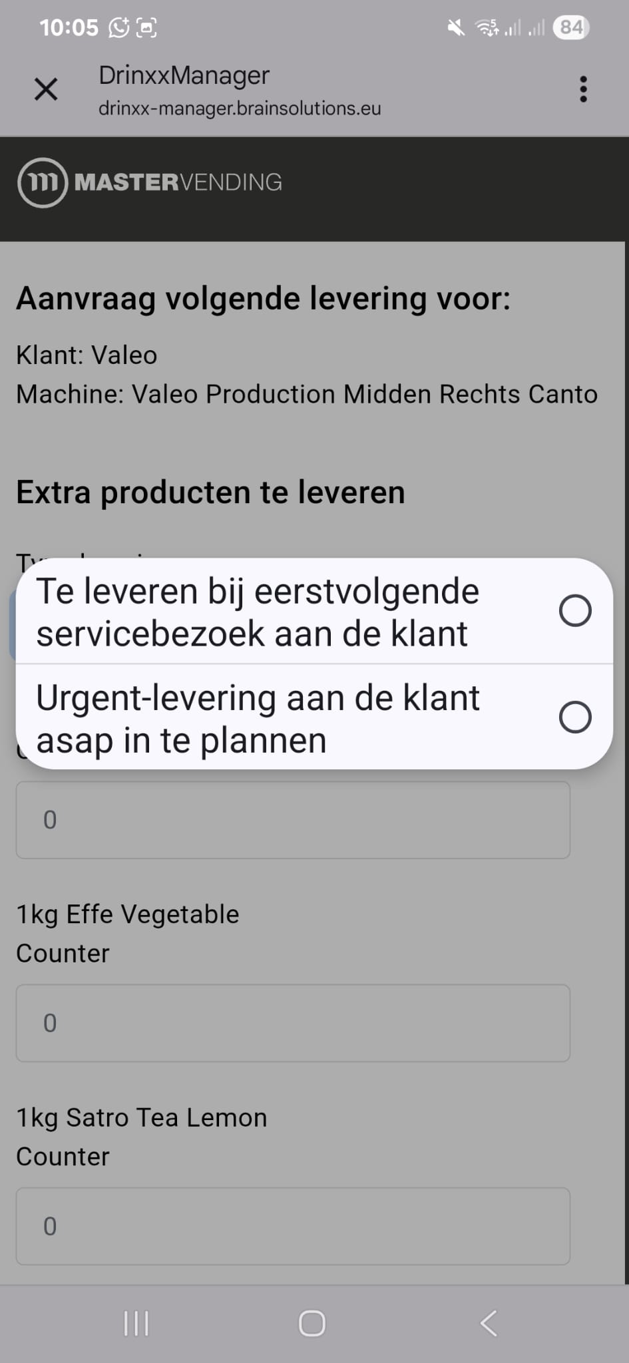Tap the Android back arrow
Viewport: 629px width, 1363px height.
[x=489, y=1323]
